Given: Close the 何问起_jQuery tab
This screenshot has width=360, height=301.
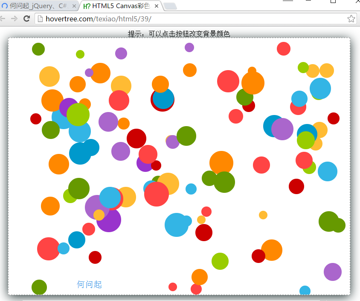Looking at the screenshot, I should [x=74, y=6].
